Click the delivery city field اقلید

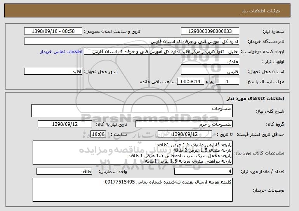click(x=53, y=72)
